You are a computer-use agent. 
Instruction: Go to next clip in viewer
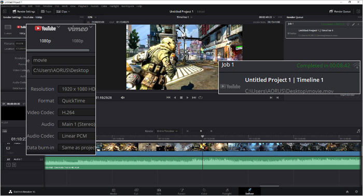click(271, 98)
